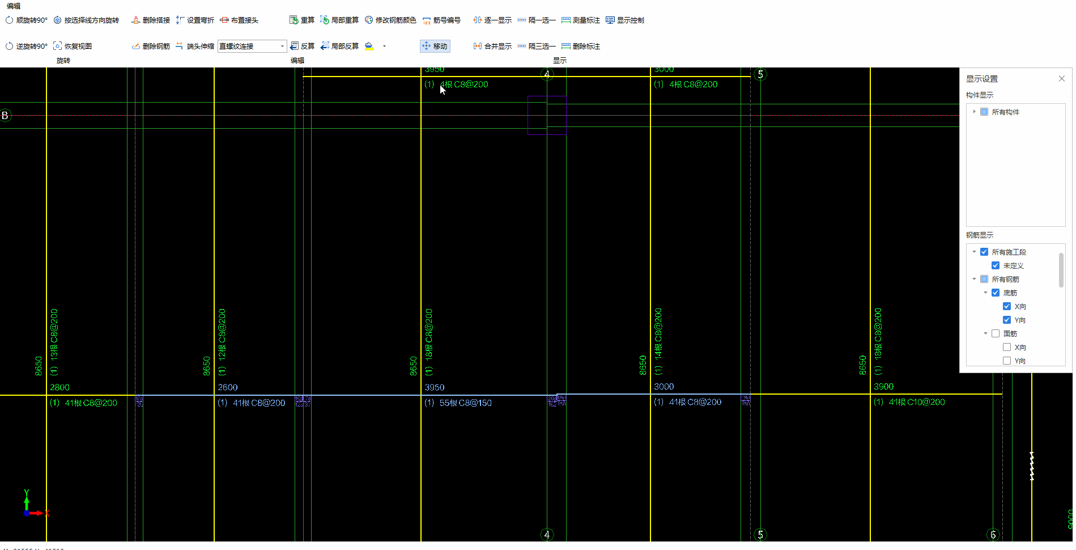Click axis bubble B on left edge
1076x550 pixels.
tap(5, 116)
